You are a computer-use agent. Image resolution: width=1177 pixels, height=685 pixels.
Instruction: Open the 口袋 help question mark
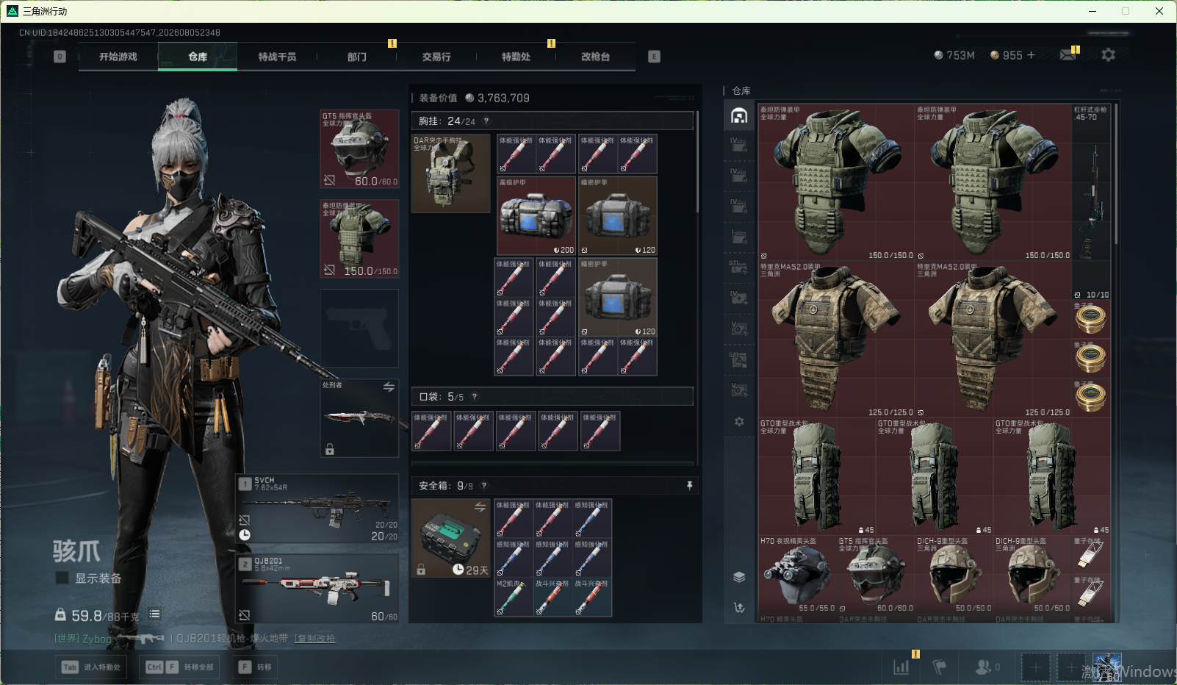[x=474, y=397]
